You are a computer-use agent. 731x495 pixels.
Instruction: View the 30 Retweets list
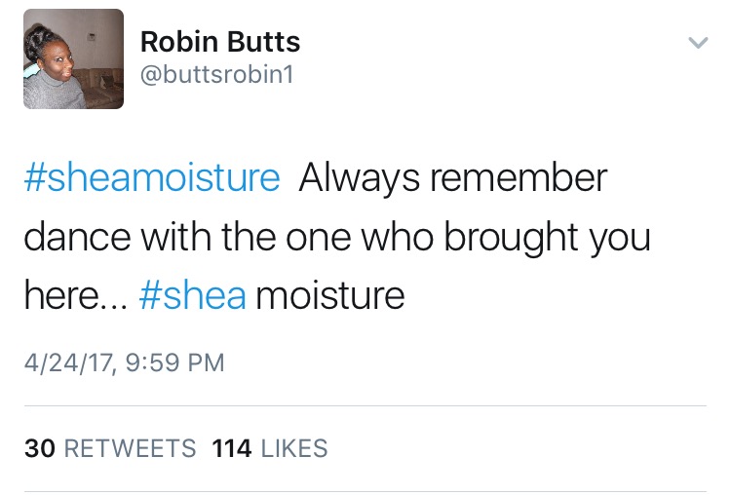(110, 448)
